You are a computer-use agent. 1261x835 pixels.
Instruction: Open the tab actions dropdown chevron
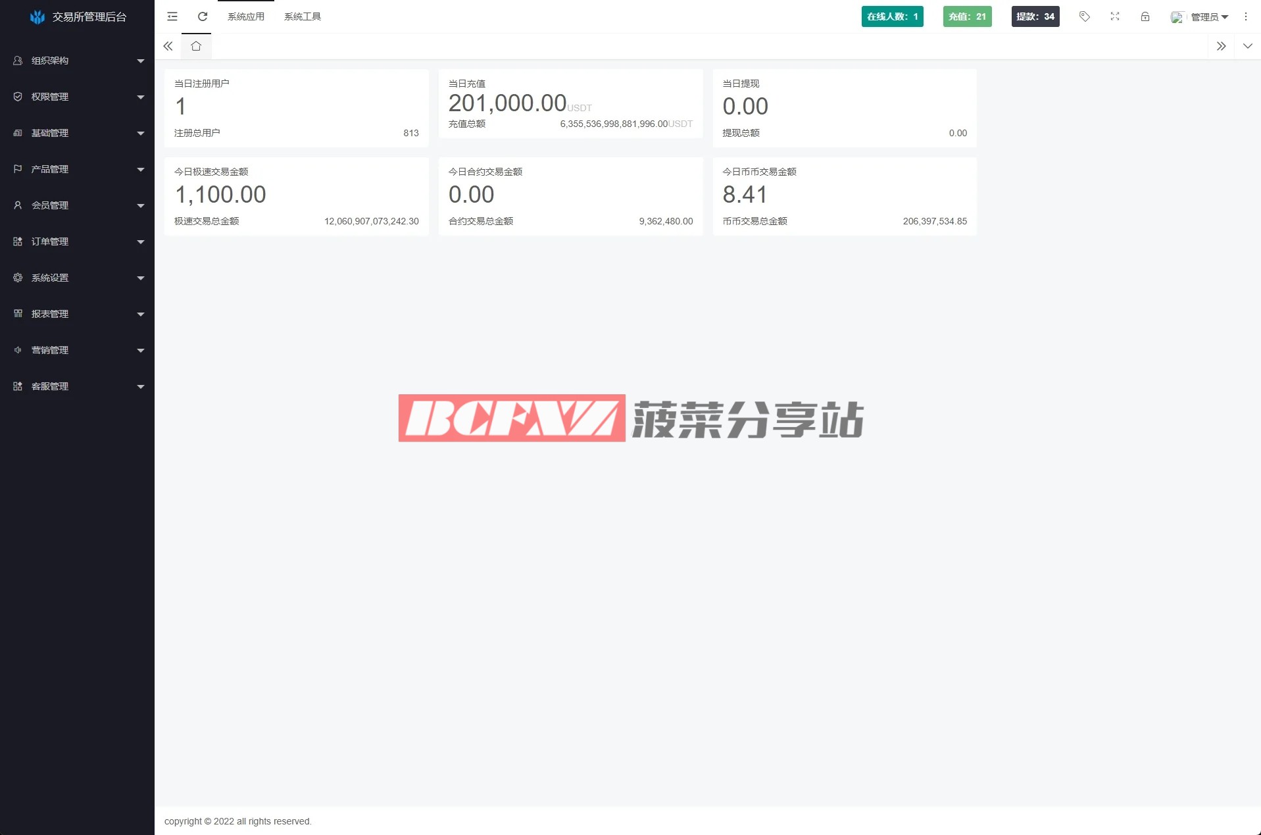coord(1247,46)
